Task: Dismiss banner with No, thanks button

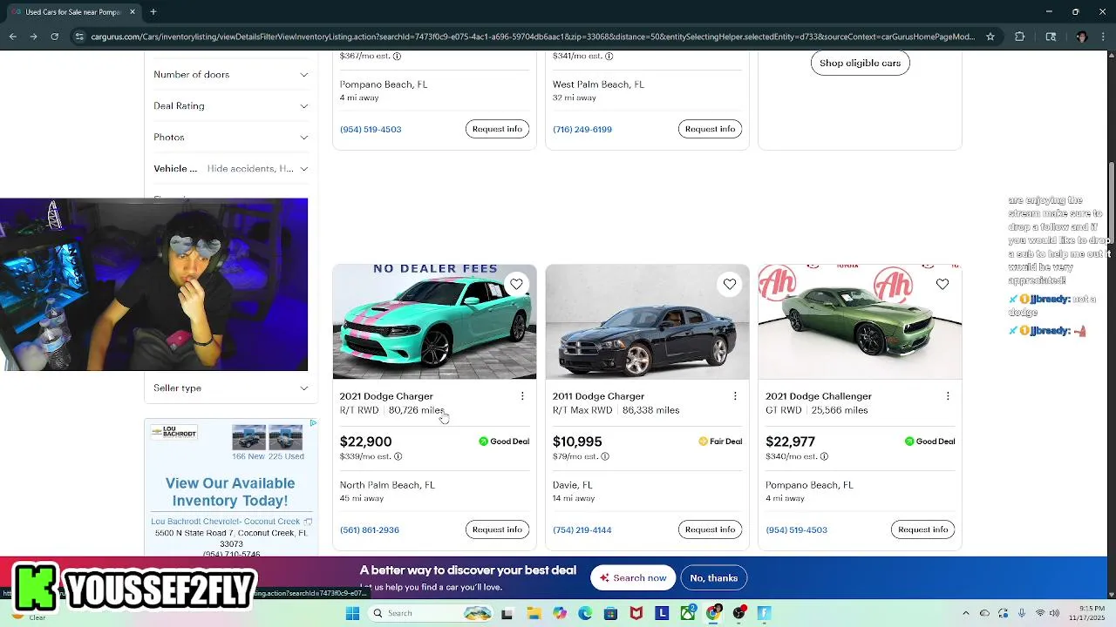Action: [713, 578]
